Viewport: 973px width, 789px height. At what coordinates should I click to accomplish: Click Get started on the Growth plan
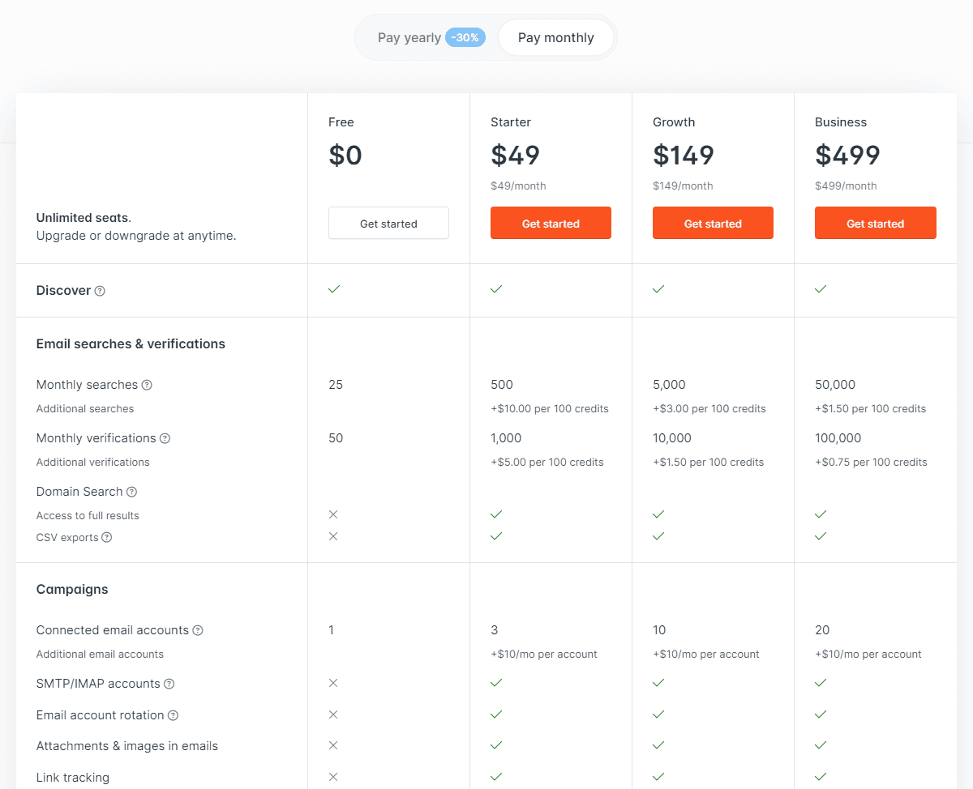pyautogui.click(x=713, y=223)
